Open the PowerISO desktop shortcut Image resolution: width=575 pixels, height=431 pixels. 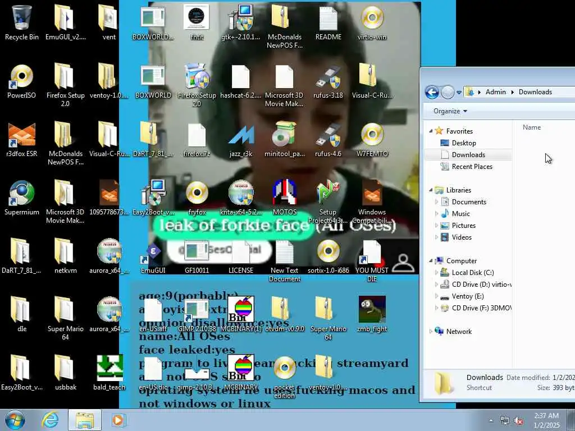22,81
